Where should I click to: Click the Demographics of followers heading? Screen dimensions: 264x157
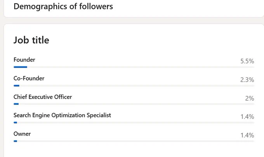point(63,7)
